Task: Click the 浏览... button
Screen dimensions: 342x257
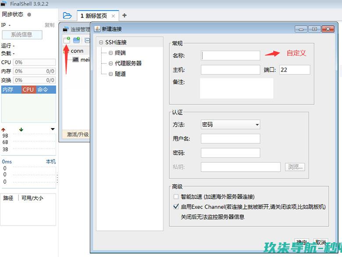Action: (295, 167)
